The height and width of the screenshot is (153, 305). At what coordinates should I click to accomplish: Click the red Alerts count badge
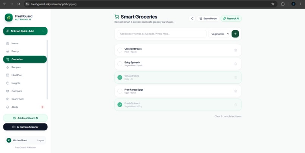42,107
